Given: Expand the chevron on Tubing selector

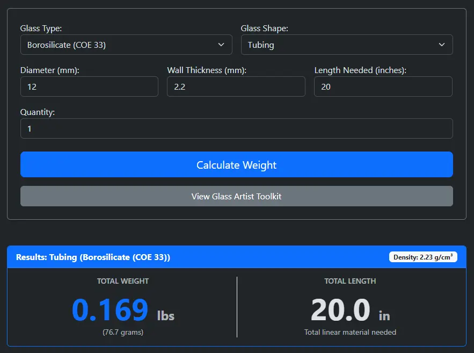Looking at the screenshot, I should point(442,45).
